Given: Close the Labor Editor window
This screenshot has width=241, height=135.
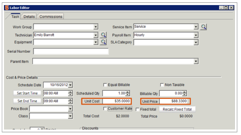Looking at the screenshot, I should pyautogui.click(x=231, y=8).
